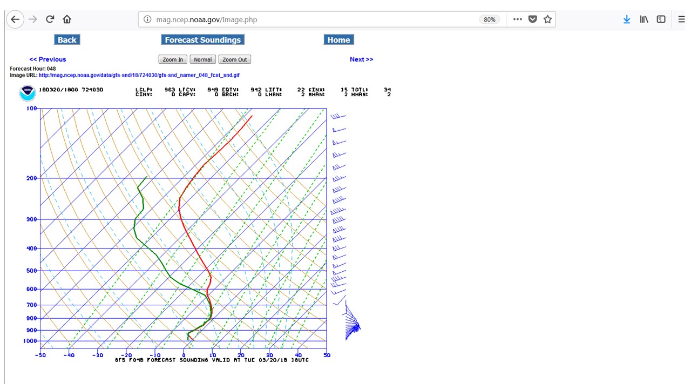The image size is (691, 389).
Task: Open the Forecast Soundings page button
Action: [x=202, y=39]
